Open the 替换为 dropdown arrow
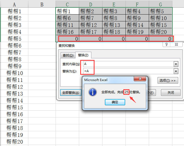This screenshot has height=146, width=184. pyautogui.click(x=176, y=71)
